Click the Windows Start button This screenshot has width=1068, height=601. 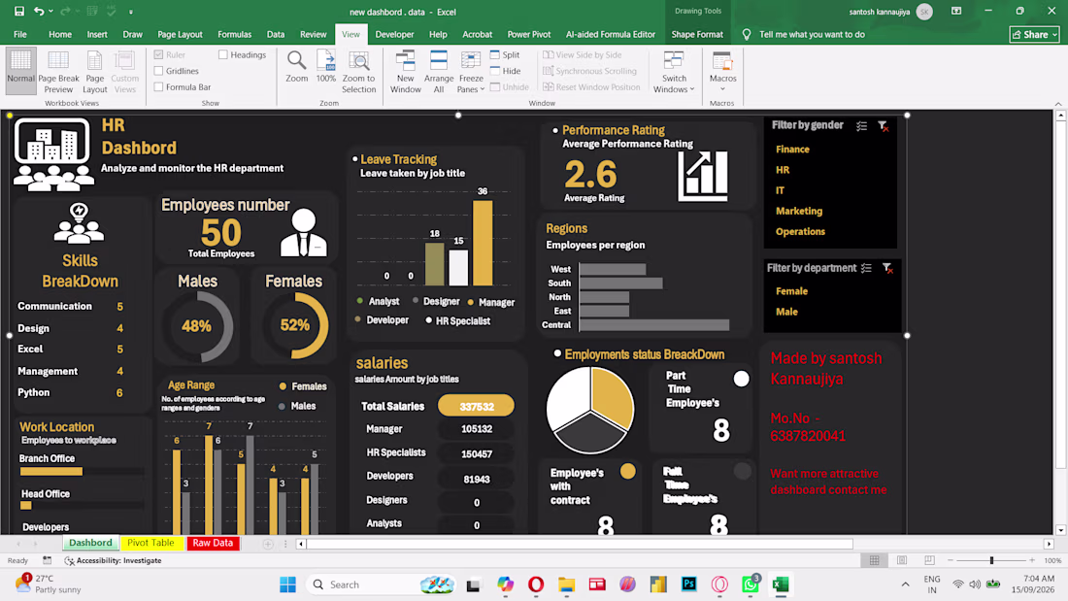click(x=288, y=584)
